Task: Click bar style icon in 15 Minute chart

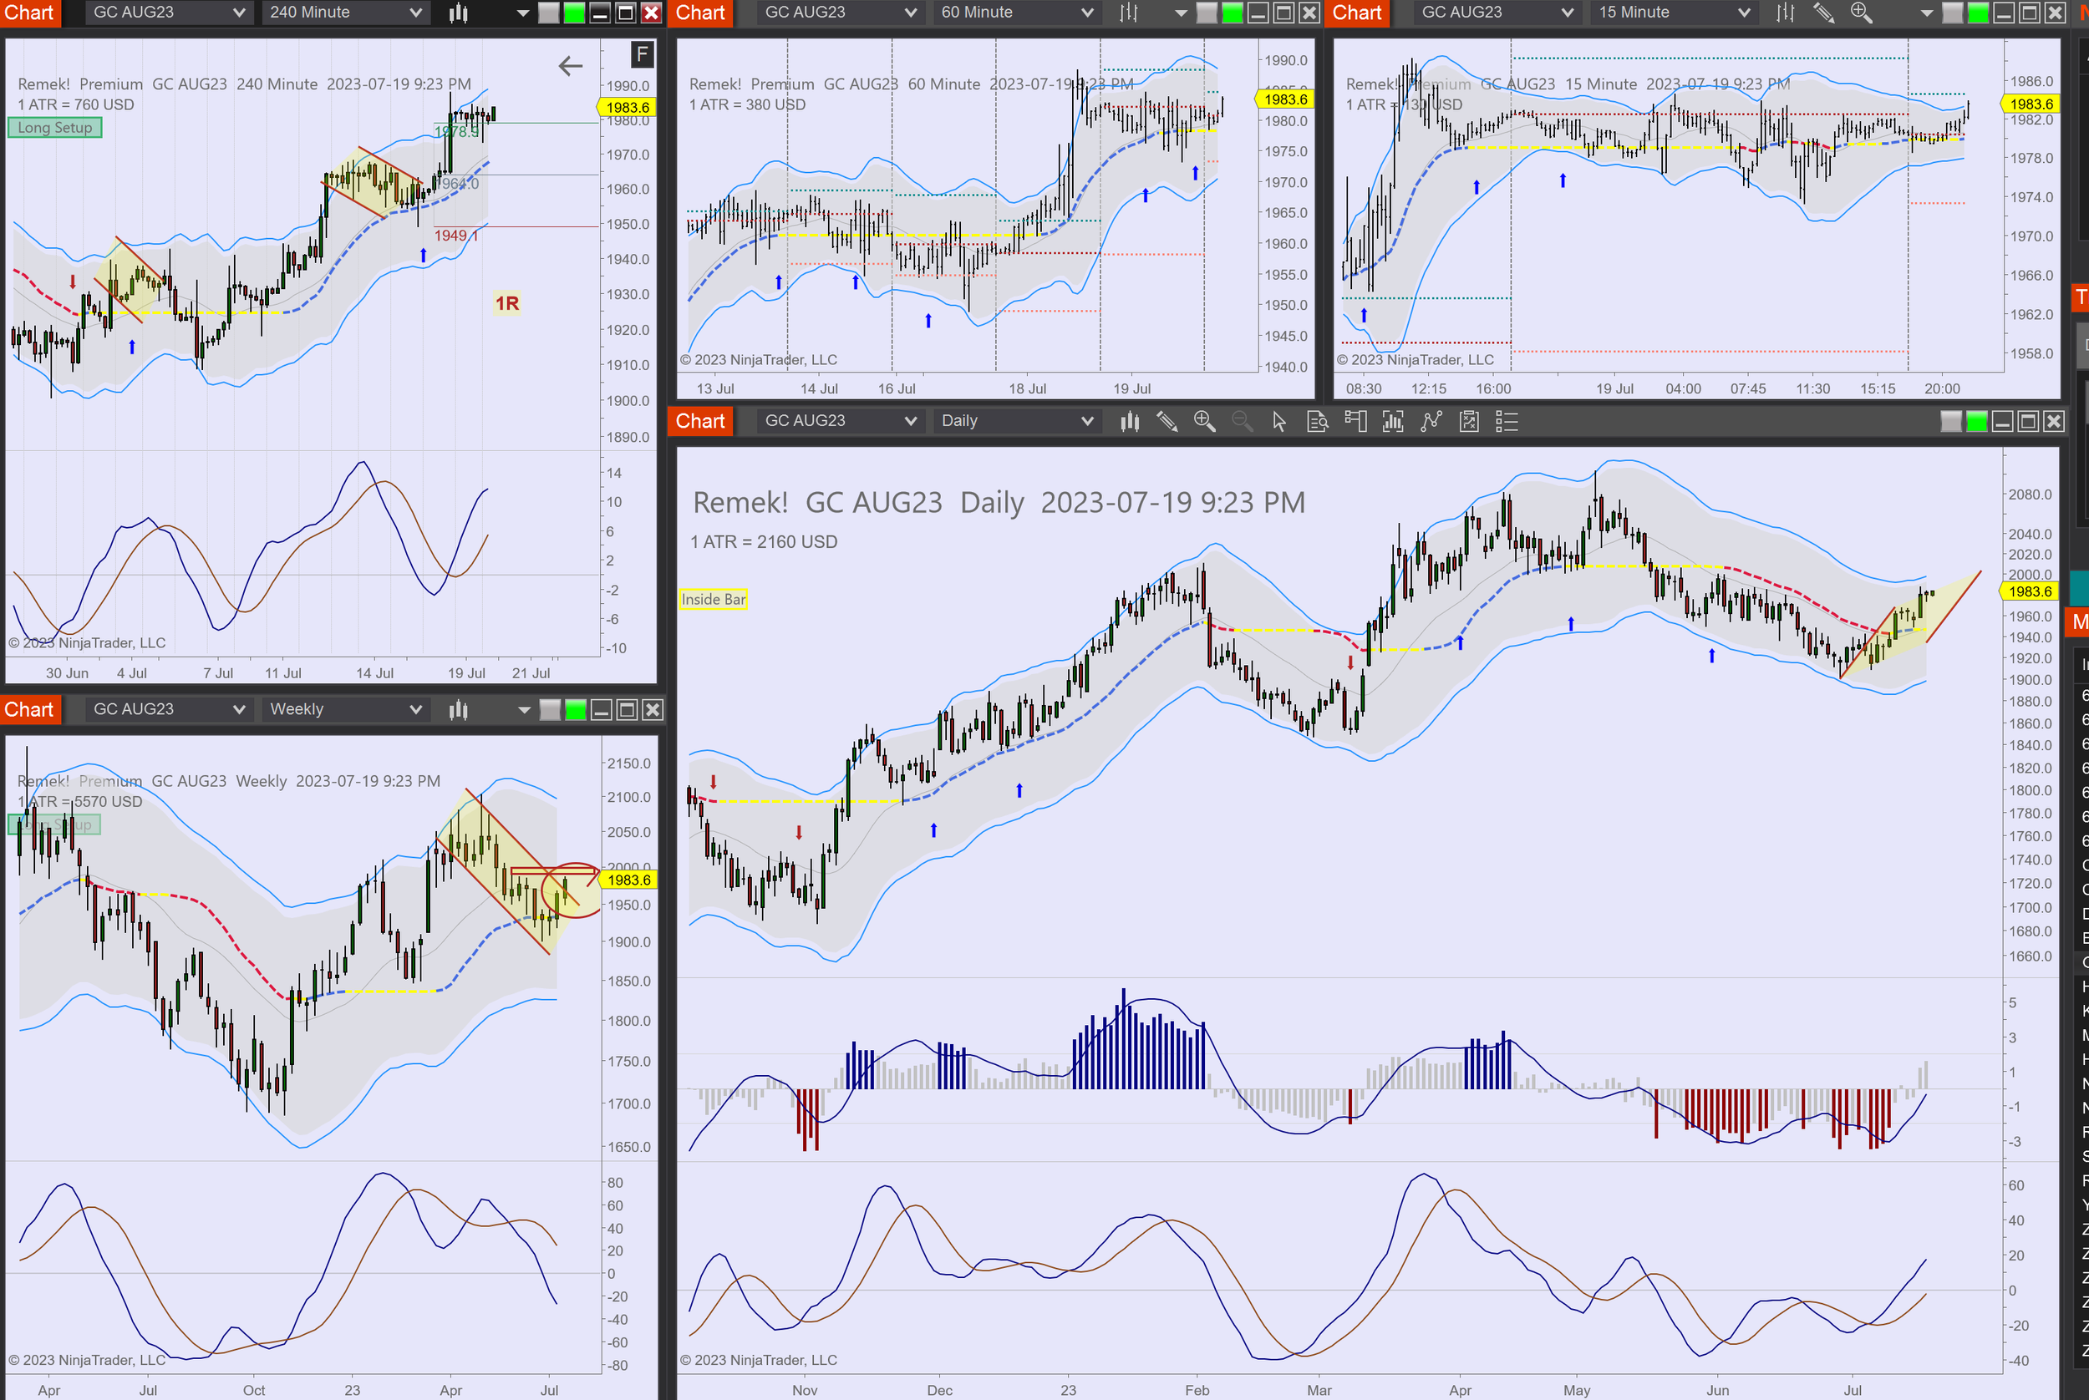Action: pyautogui.click(x=1785, y=13)
